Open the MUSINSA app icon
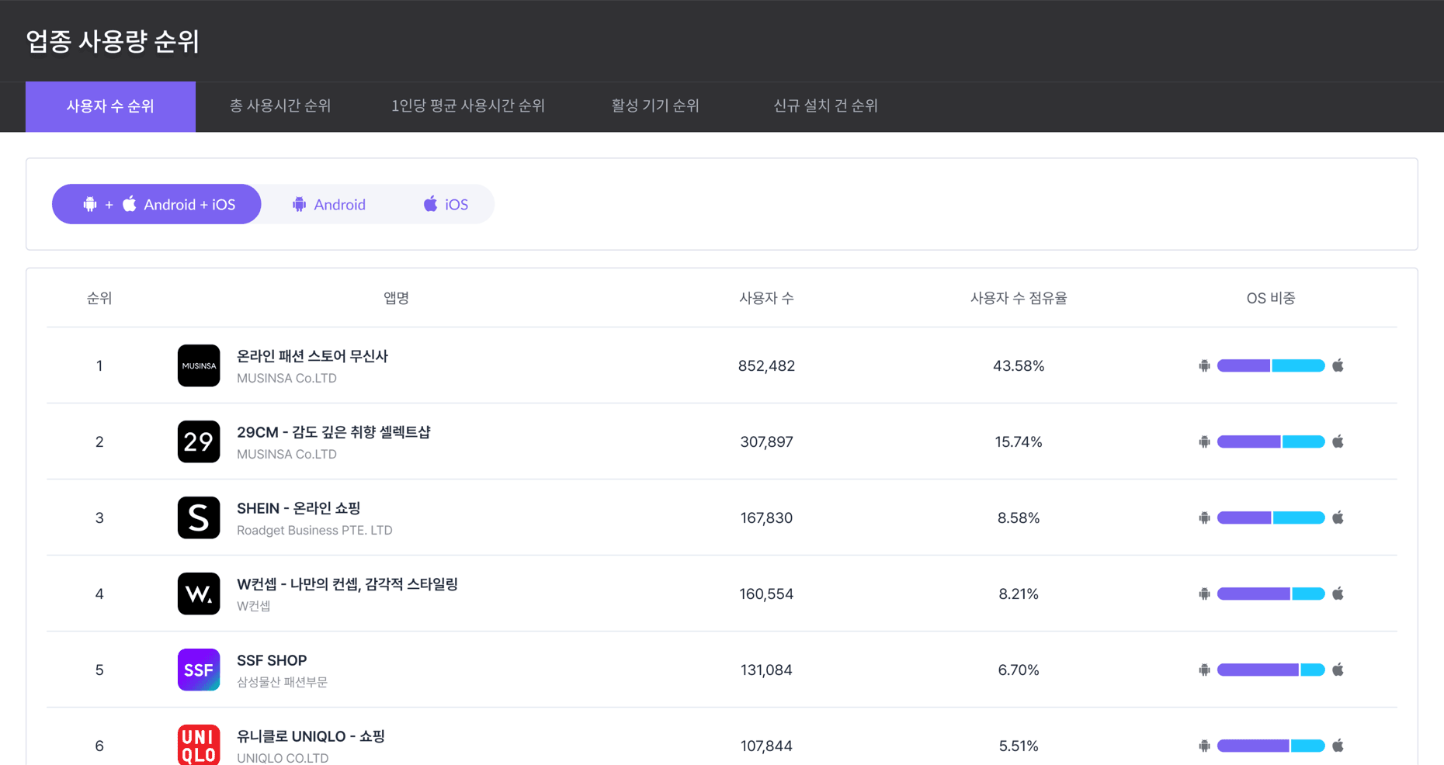The image size is (1444, 765). click(199, 365)
